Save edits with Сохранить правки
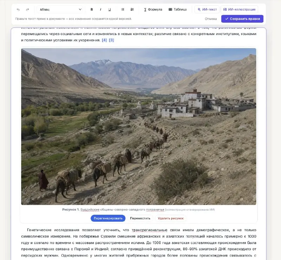 (x=242, y=19)
